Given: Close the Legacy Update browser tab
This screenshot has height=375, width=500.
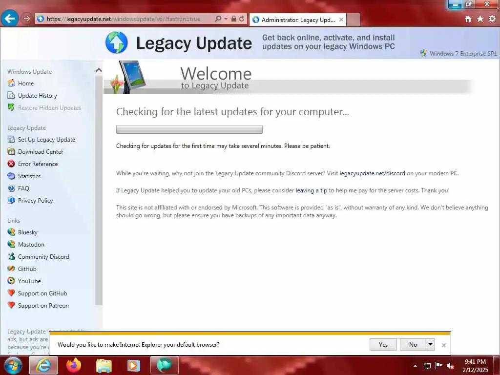Looking at the screenshot, I should click(341, 20).
